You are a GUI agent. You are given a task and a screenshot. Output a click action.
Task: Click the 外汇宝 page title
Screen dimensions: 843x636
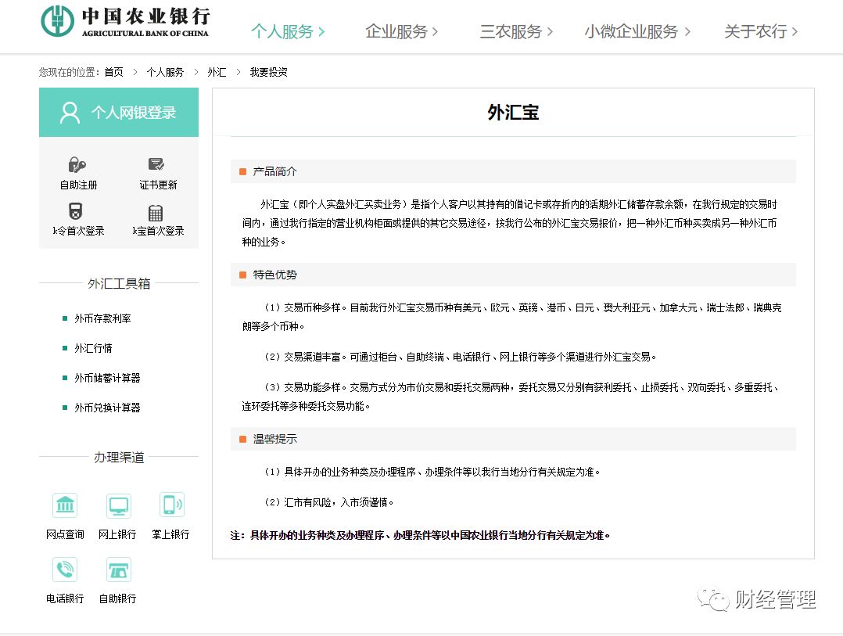(x=513, y=113)
